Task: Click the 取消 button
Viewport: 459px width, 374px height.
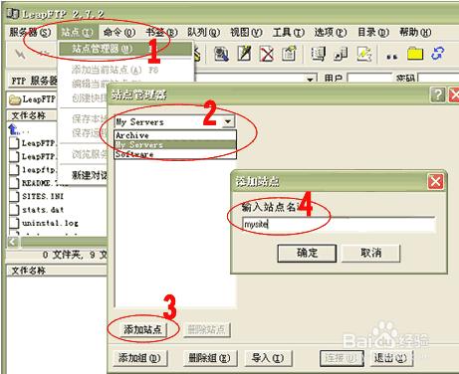Action: 370,253
